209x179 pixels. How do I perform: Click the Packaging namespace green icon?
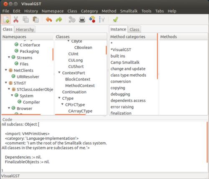click(16, 51)
